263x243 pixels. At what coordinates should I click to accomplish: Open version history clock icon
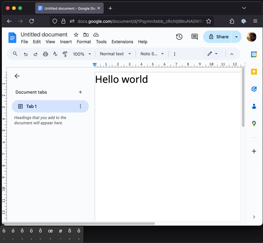click(179, 37)
